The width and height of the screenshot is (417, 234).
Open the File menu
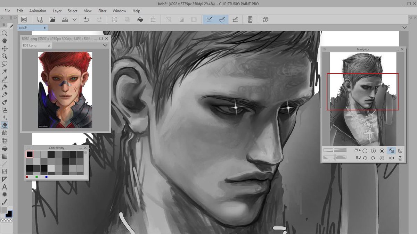(x=7, y=11)
